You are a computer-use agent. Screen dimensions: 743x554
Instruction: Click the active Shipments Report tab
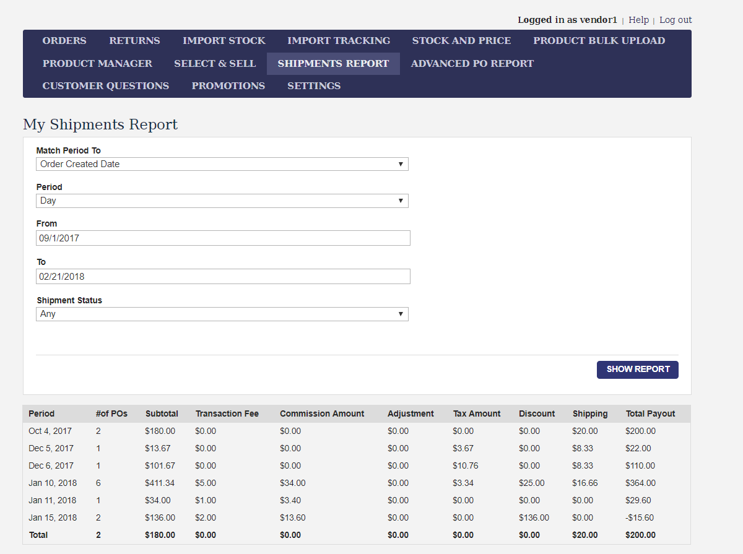pyautogui.click(x=333, y=63)
